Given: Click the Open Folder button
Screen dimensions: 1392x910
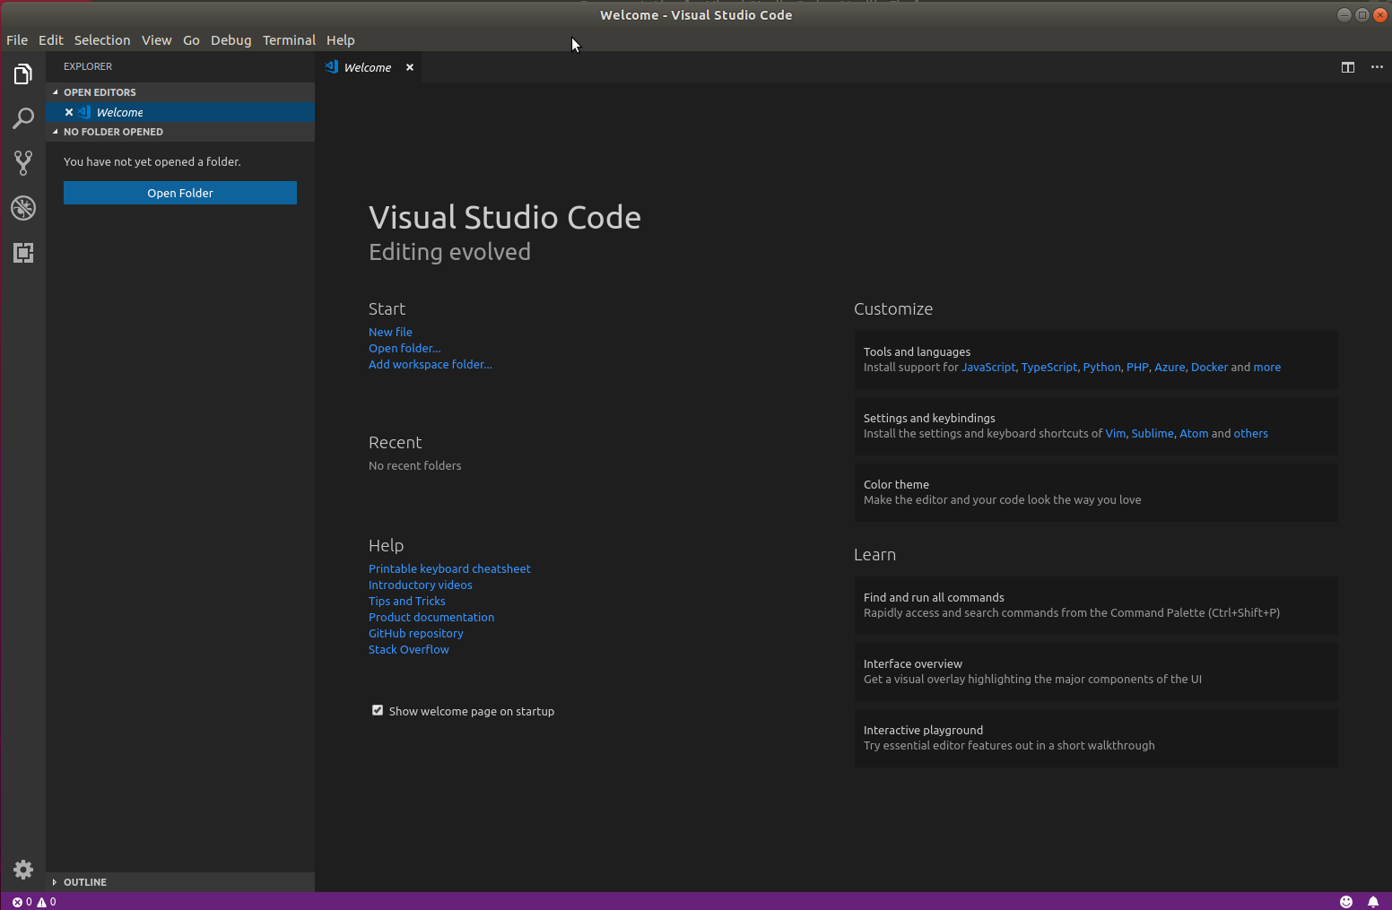Looking at the screenshot, I should (x=179, y=192).
